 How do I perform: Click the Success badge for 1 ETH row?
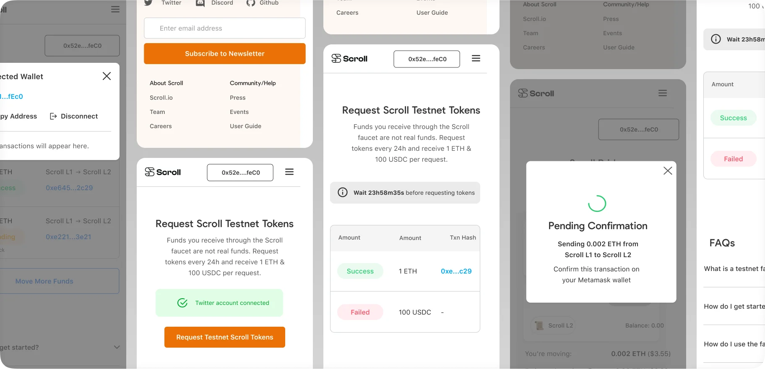click(360, 271)
